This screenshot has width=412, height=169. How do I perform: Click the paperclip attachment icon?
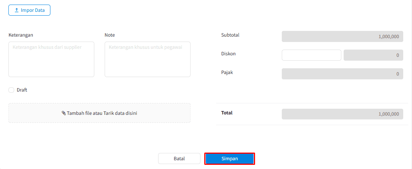pos(64,113)
